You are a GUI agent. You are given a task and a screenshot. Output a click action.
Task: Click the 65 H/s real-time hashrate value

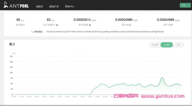pyautogui.click(x=20, y=20)
